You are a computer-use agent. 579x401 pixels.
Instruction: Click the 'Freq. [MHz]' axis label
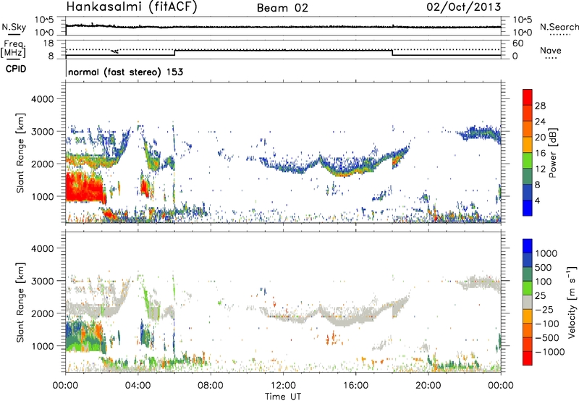pyautogui.click(x=13, y=49)
